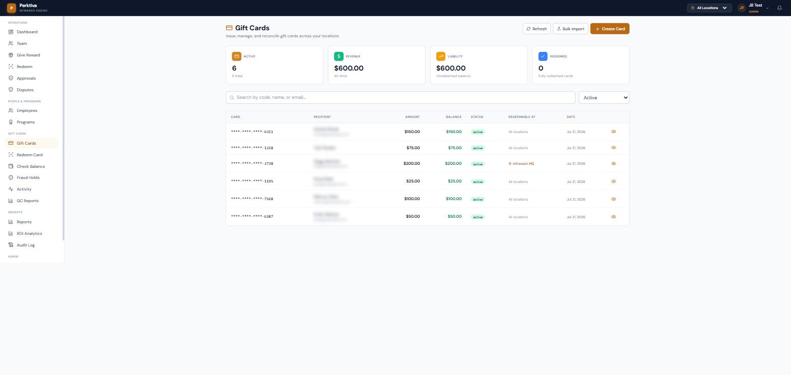Click the Liability trend icon
Viewport: 791px width, 375px height.
[x=441, y=56]
